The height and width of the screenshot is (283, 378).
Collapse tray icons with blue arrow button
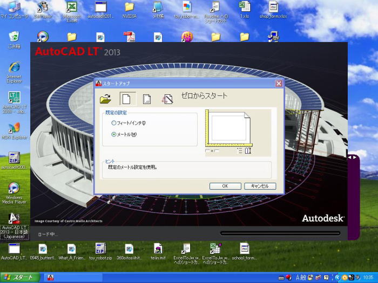click(337, 278)
